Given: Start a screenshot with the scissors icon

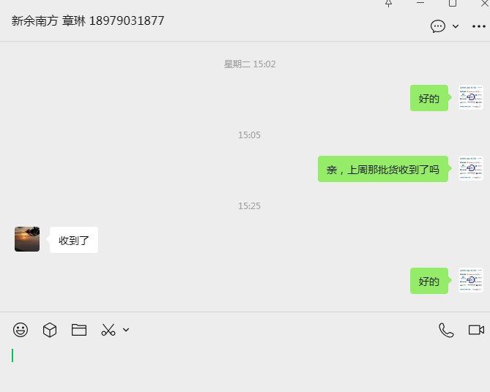Looking at the screenshot, I should (108, 330).
